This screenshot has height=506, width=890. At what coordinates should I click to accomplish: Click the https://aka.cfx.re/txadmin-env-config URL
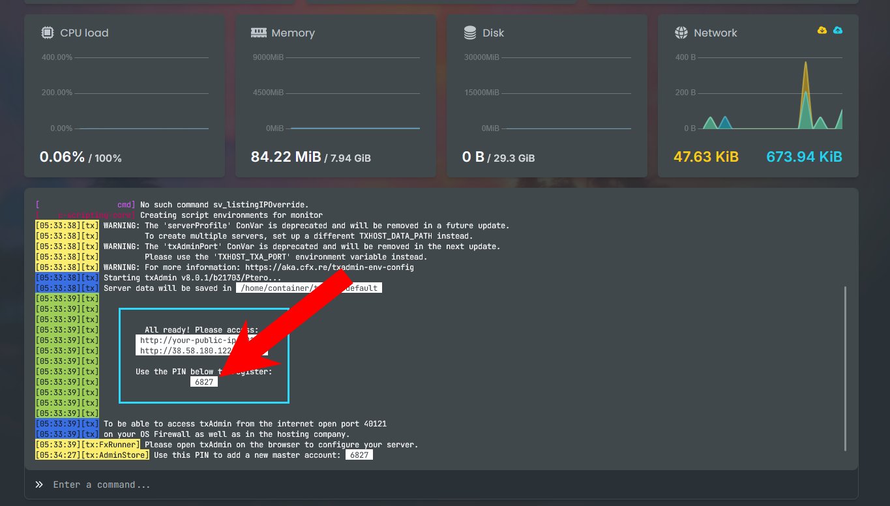[x=329, y=267]
